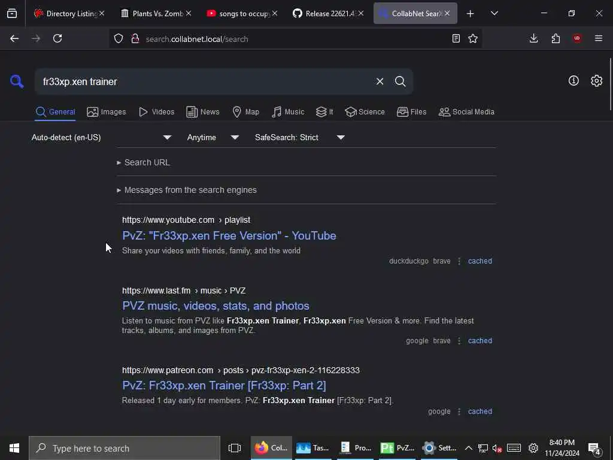
Task: Toggle reader view icon
Action: 456,39
